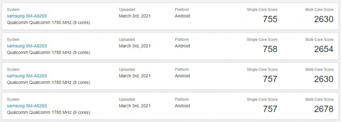The image size is (341, 122).
Task: Select the multi-core score 2654
Action: pyautogui.click(x=324, y=49)
